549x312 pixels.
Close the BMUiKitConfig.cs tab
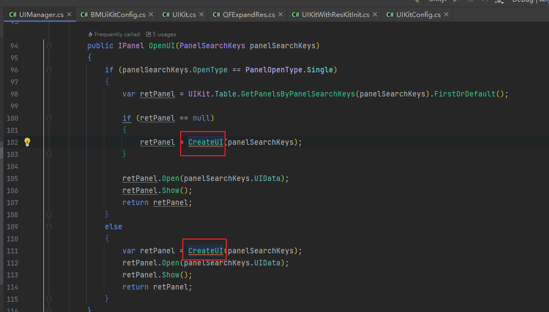(x=151, y=14)
